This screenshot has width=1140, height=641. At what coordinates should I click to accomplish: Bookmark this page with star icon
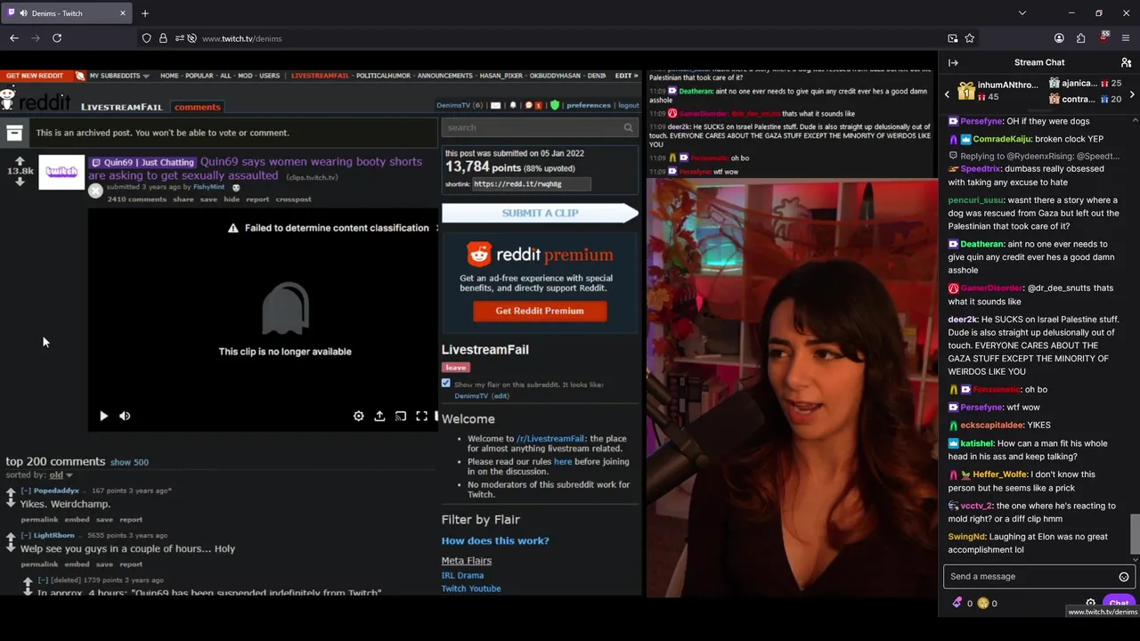pyautogui.click(x=970, y=38)
